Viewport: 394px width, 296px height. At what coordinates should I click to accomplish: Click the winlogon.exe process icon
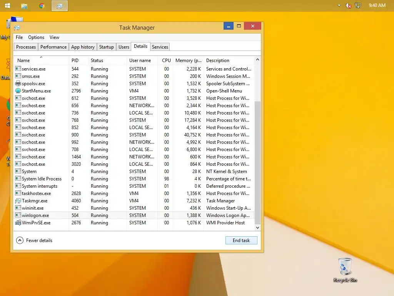[x=18, y=215]
